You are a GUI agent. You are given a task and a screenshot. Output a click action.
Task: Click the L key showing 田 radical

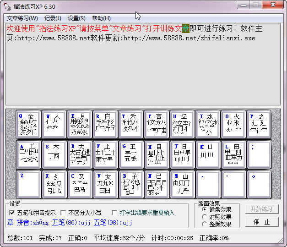[x=233, y=154]
